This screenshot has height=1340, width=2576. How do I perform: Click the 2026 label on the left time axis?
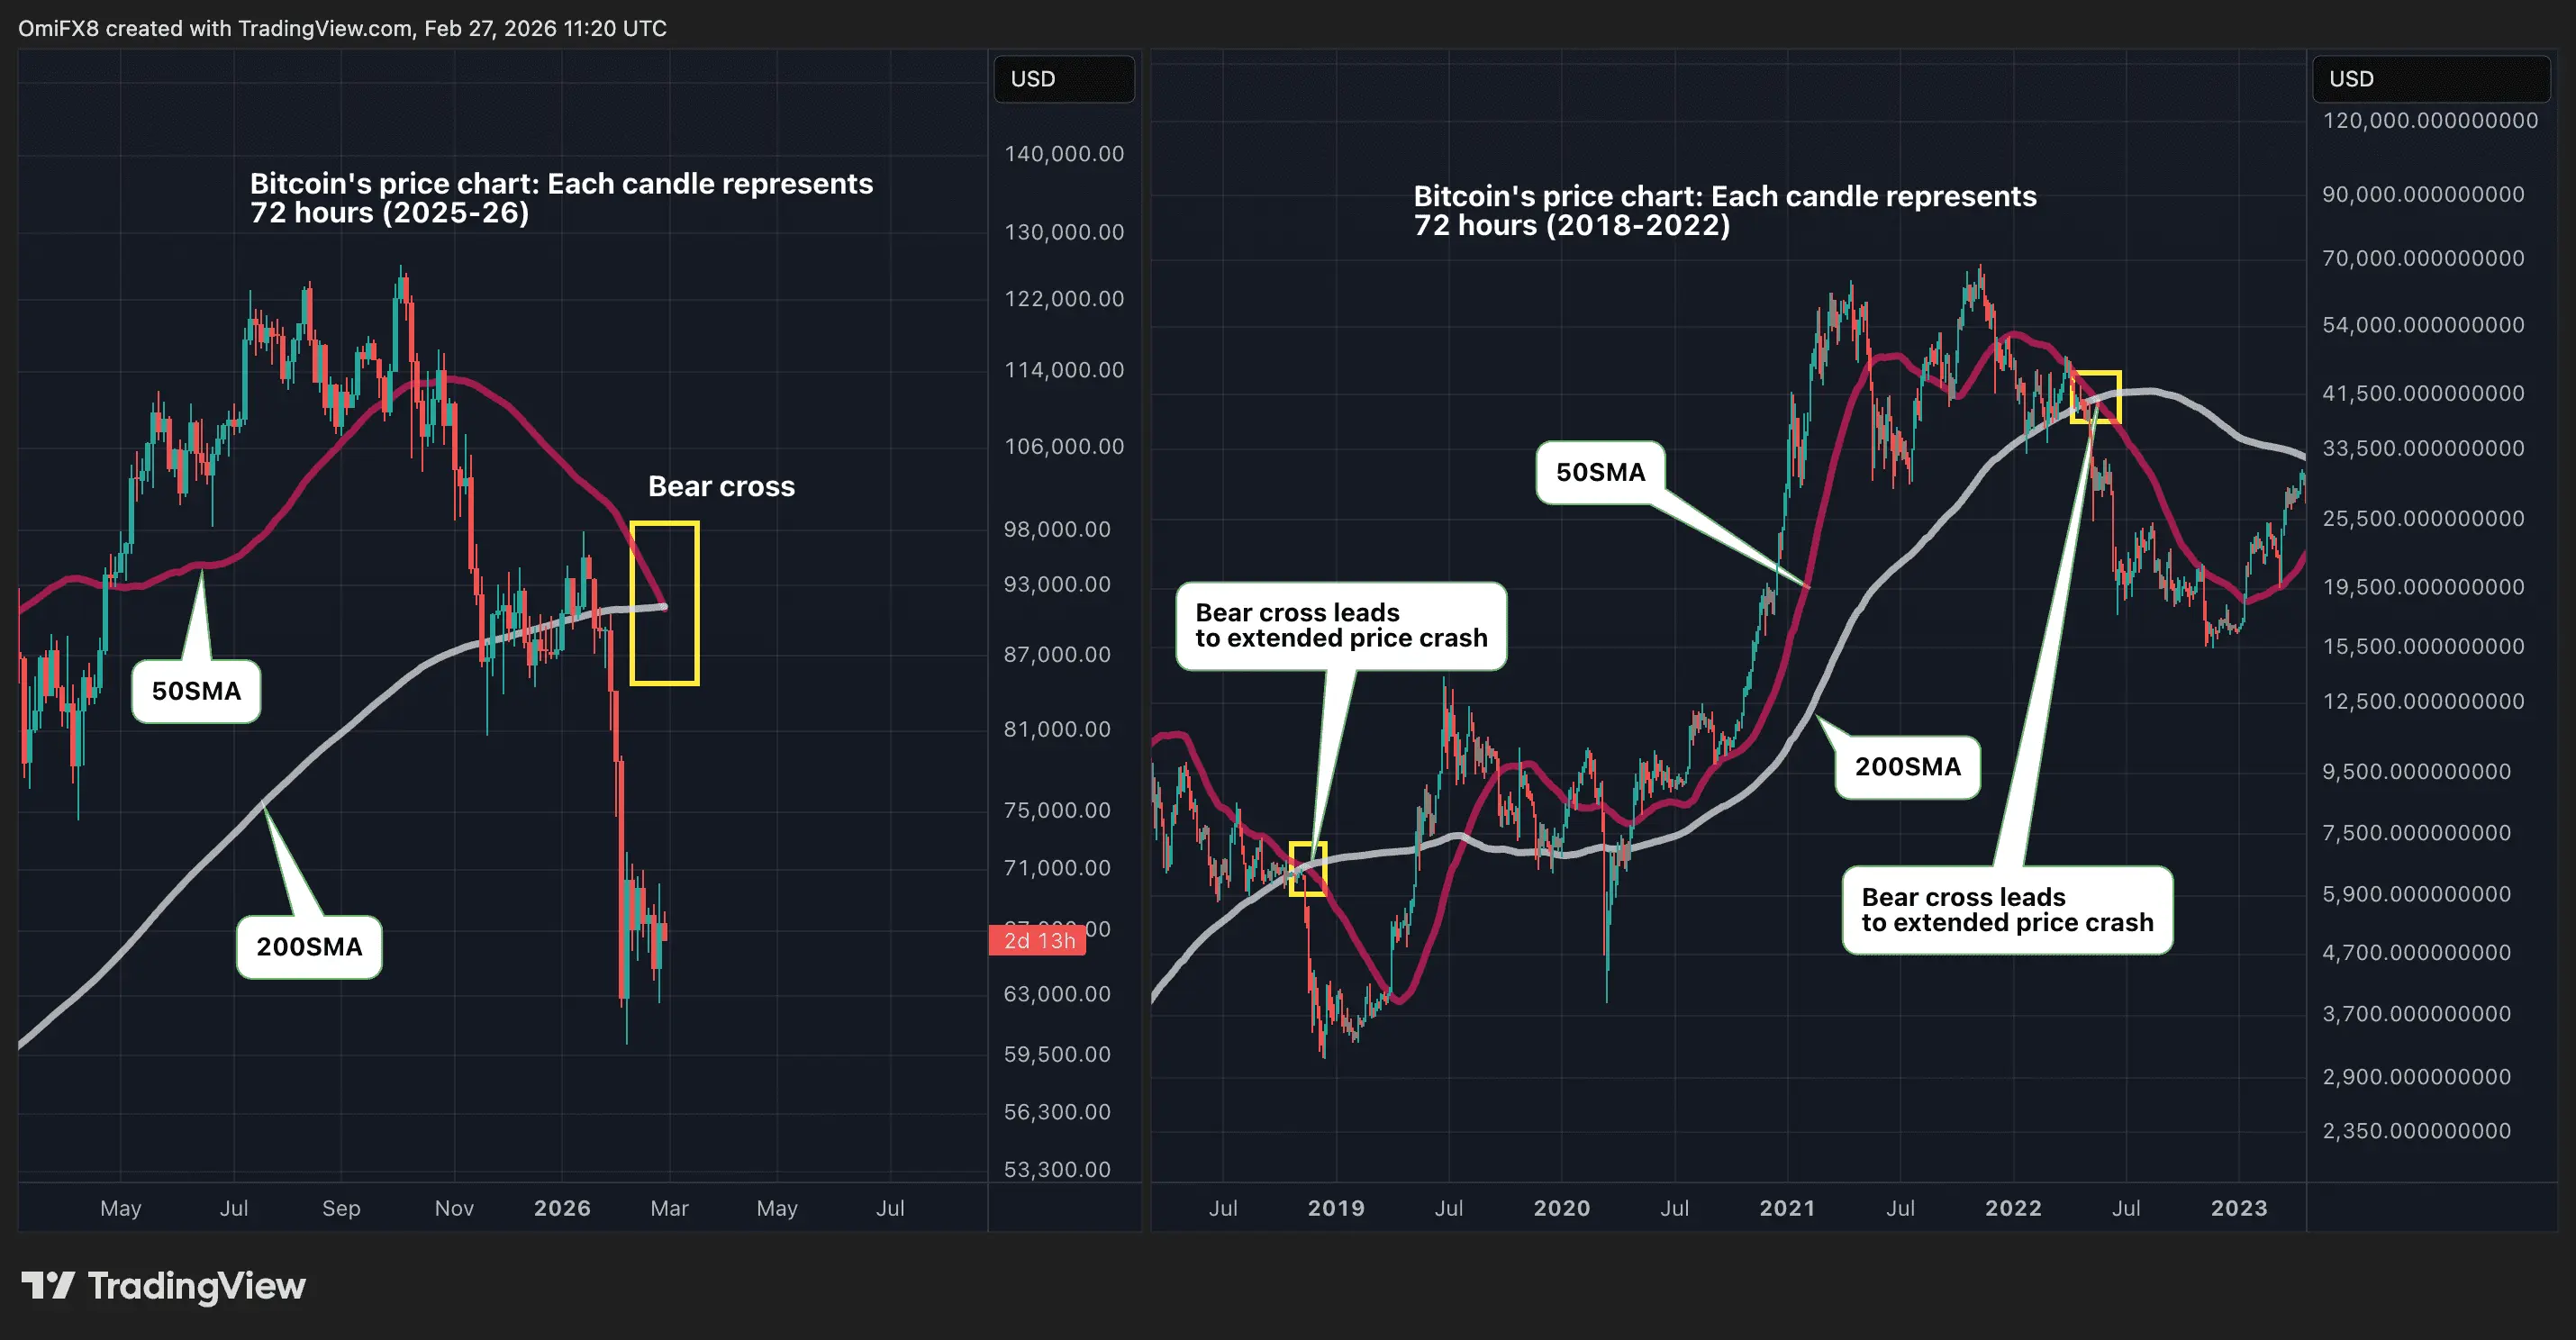[562, 1208]
